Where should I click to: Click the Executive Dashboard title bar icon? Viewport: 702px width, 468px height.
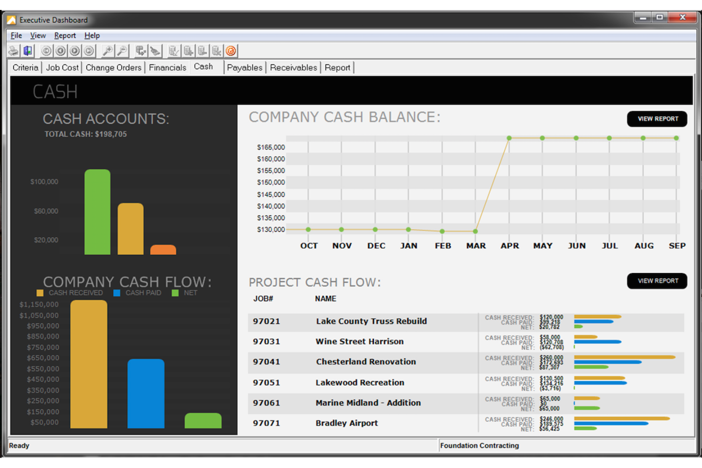tap(11, 20)
